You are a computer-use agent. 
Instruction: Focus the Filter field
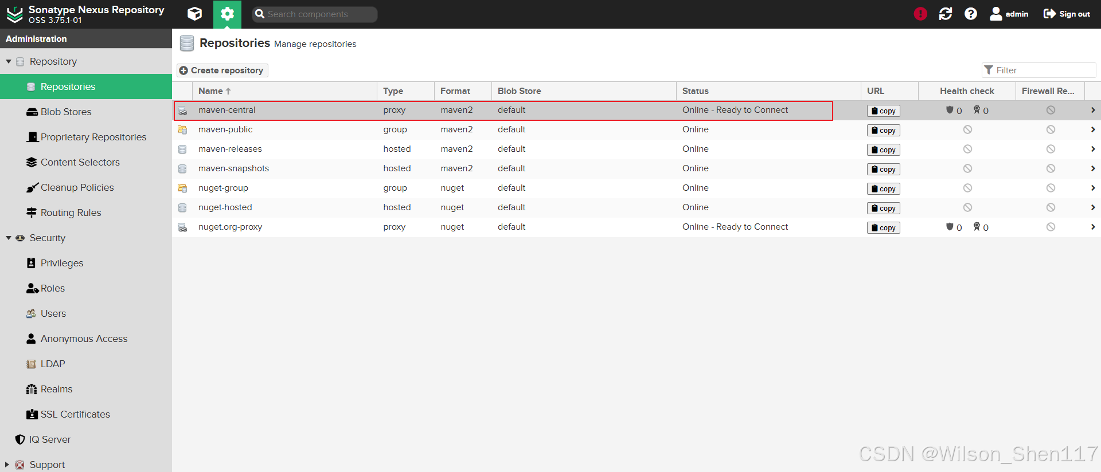coord(1039,70)
